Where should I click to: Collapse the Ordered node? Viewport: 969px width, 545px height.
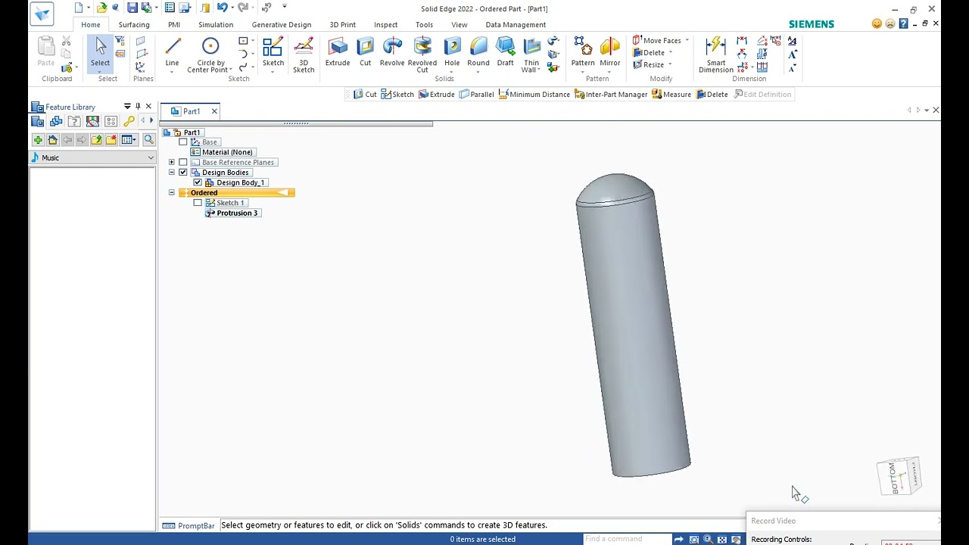pos(172,193)
